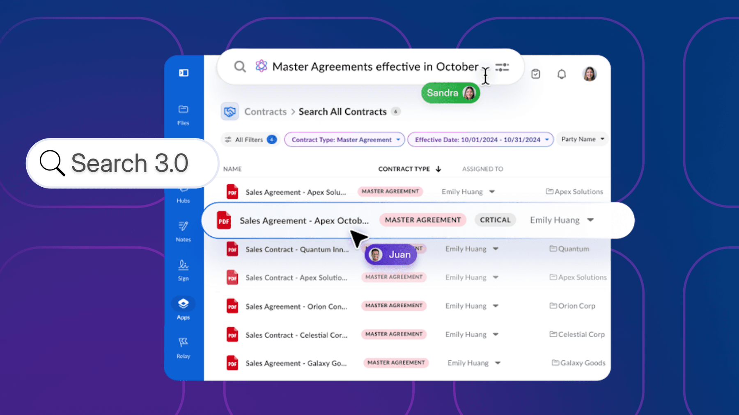Go to Contracts breadcrumb
739x415 pixels.
click(265, 111)
